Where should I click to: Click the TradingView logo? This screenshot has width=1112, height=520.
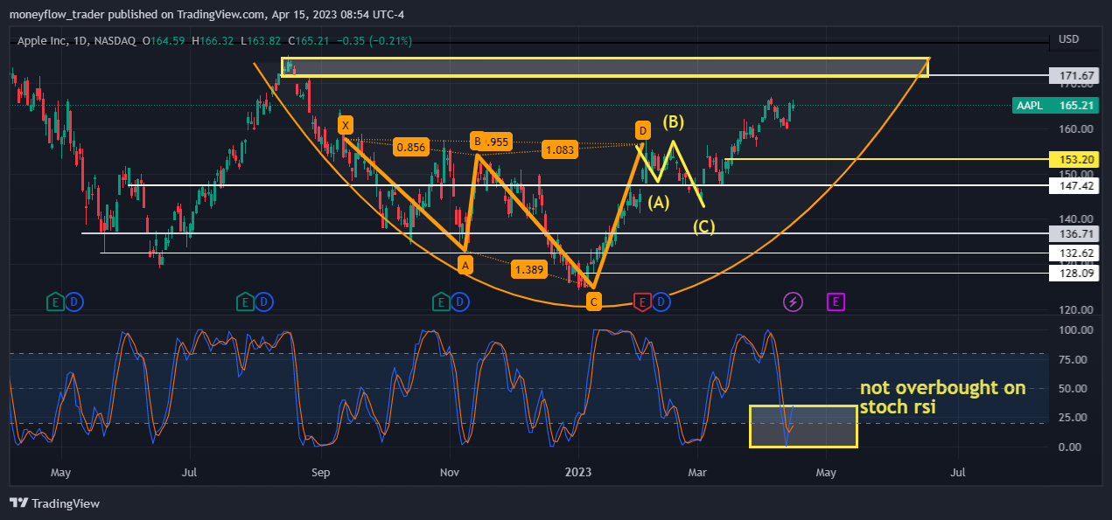coord(54,503)
